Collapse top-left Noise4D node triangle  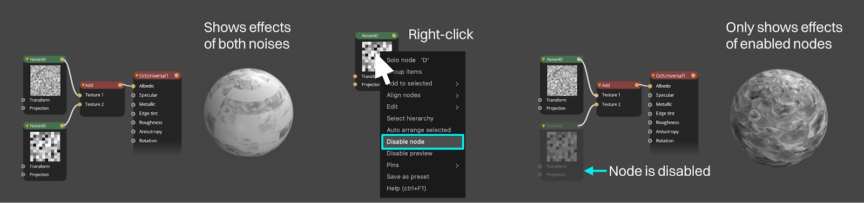27,59
